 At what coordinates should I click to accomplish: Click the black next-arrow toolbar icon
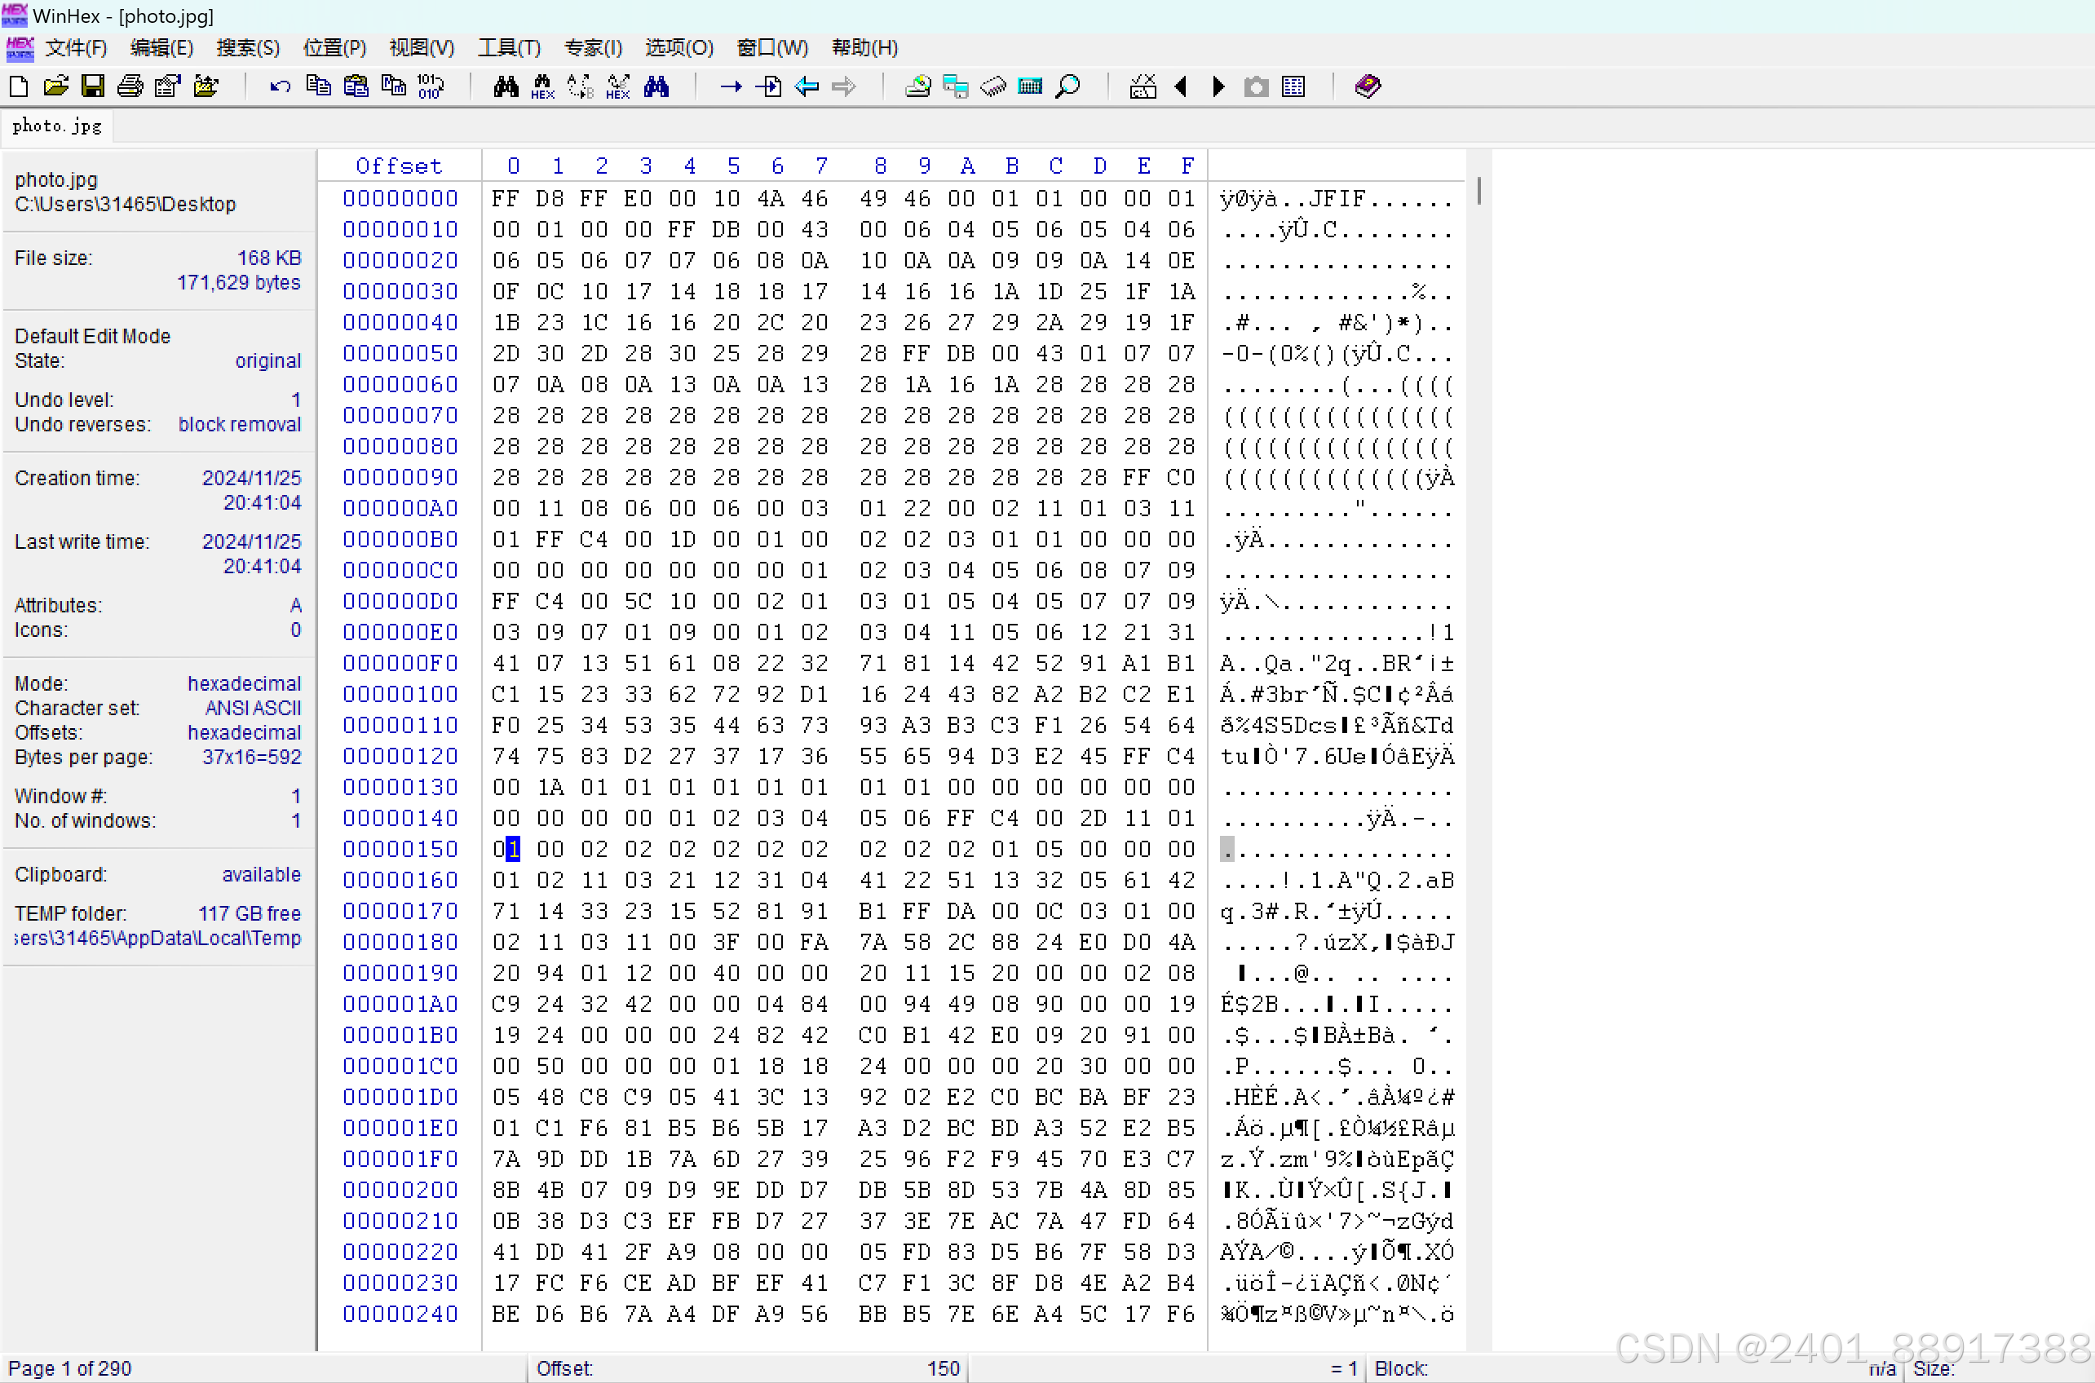pyautogui.click(x=1218, y=86)
